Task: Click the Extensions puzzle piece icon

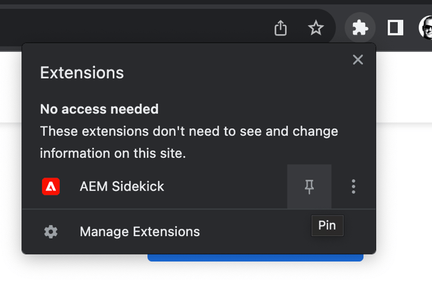Action: click(x=360, y=28)
